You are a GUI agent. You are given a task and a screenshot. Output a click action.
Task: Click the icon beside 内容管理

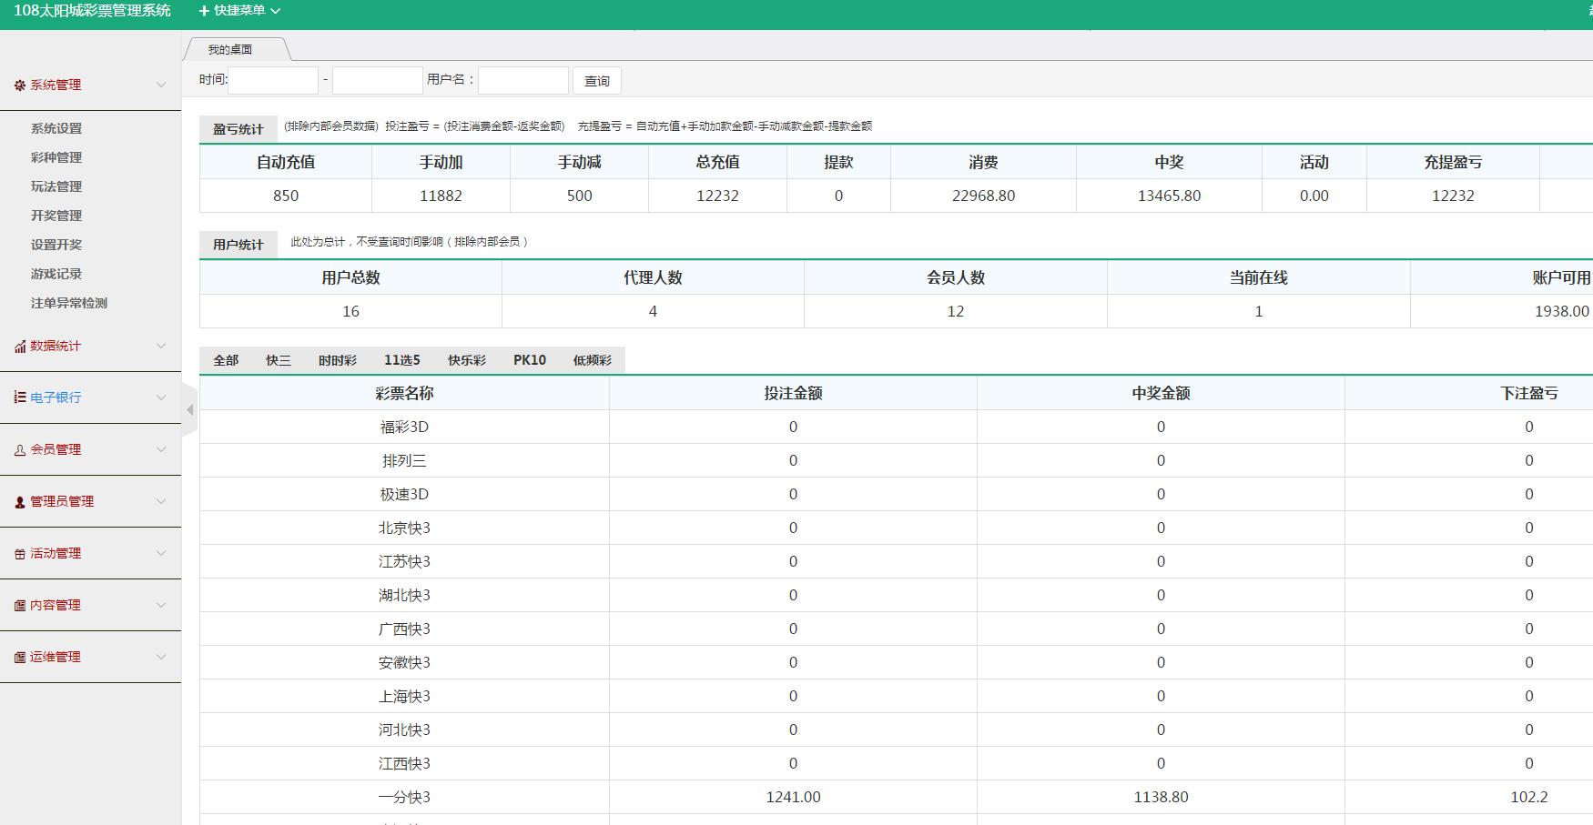20,606
